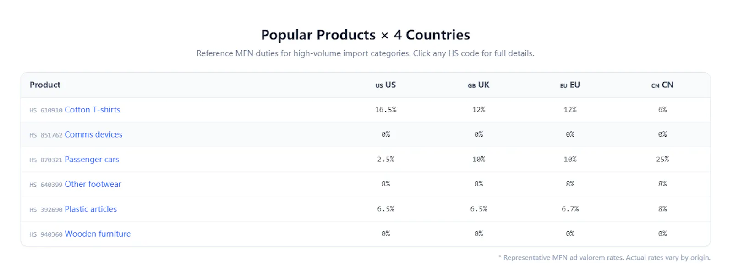Viewport: 733px width, 277px height.
Task: Open the Cotton T-shirts product link
Action: click(x=92, y=110)
